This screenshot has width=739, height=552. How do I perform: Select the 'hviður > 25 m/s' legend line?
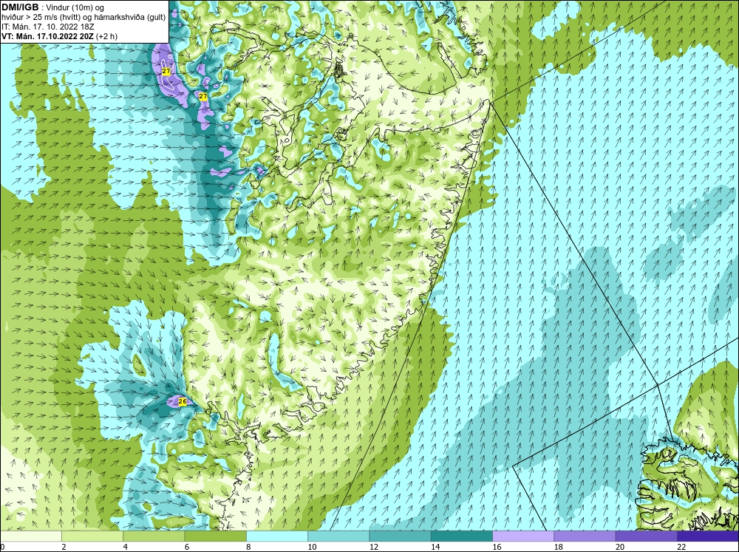(x=84, y=17)
